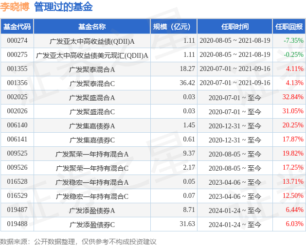Click the 基金名称 column header
Screen dimensions: 306x246
[x=92, y=27]
